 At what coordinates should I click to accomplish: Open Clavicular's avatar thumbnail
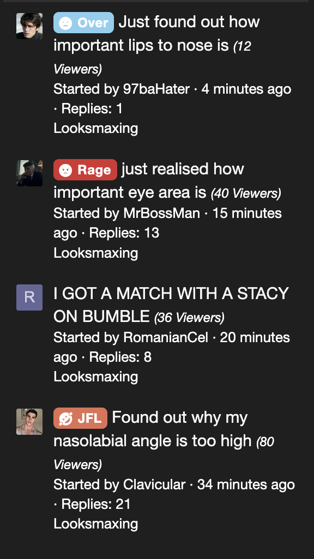[29, 421]
